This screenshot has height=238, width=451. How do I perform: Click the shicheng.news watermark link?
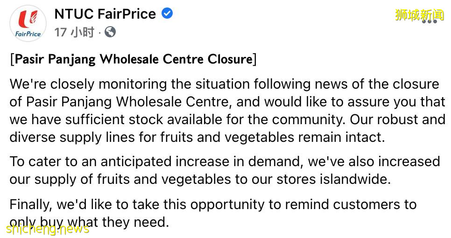click(48, 229)
